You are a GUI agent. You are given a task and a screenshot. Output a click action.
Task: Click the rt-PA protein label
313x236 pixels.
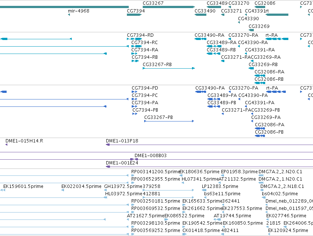coord(272,88)
